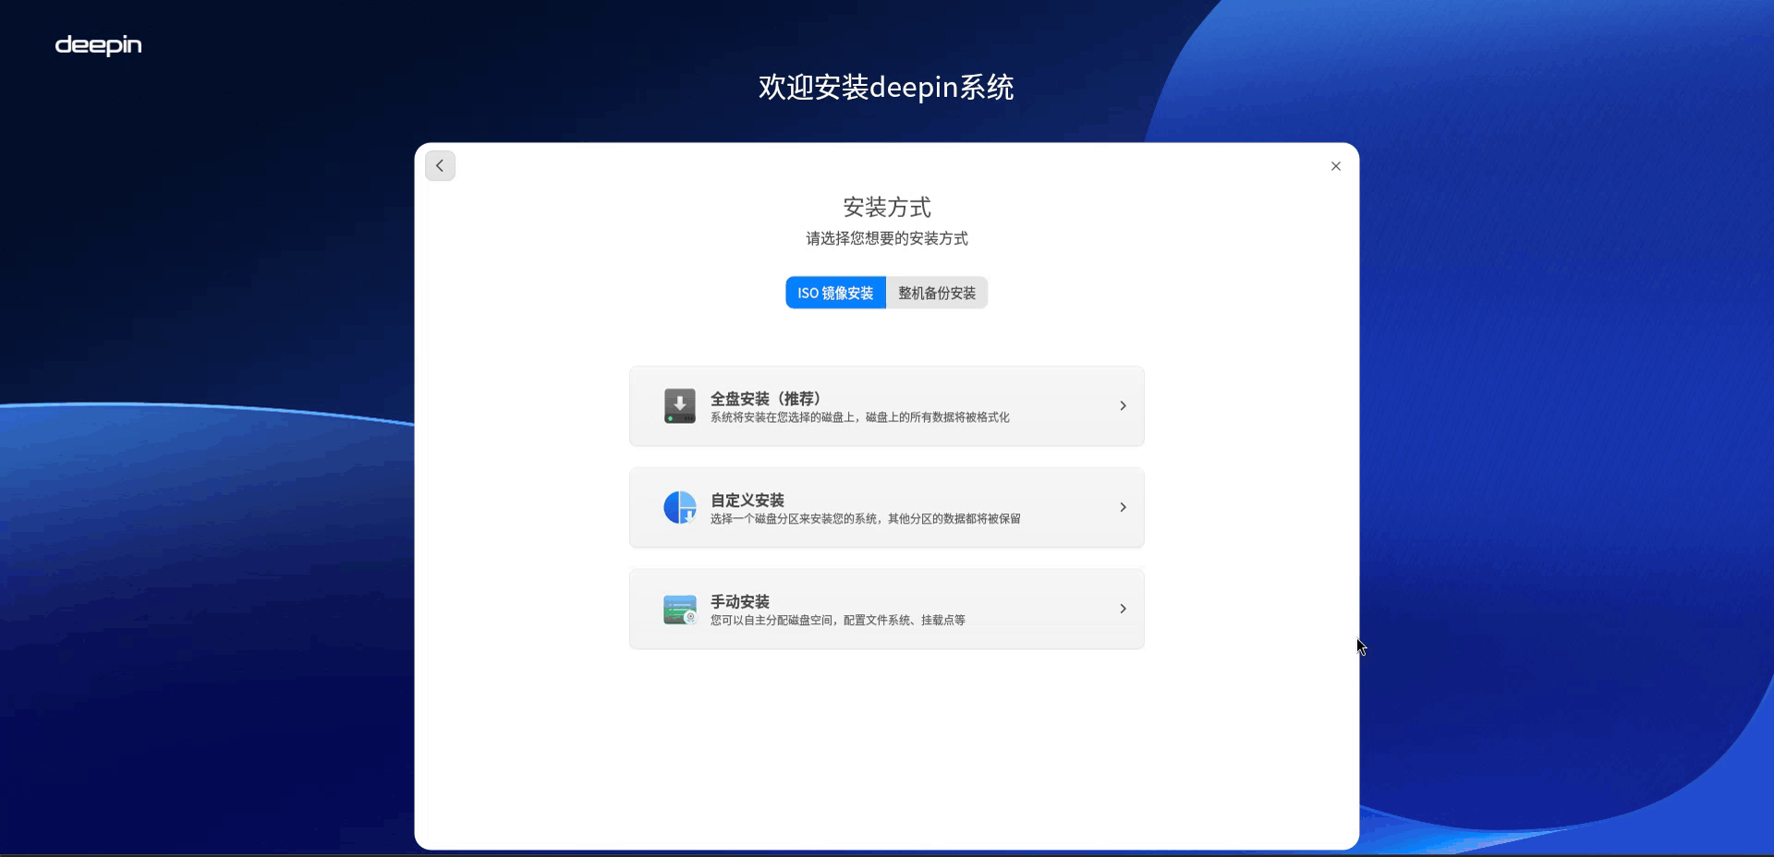Choose the 自定义安装 title

point(747,500)
